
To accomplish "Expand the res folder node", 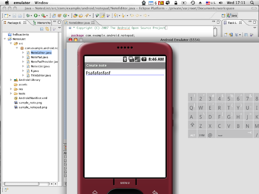I will tap(11, 89).
